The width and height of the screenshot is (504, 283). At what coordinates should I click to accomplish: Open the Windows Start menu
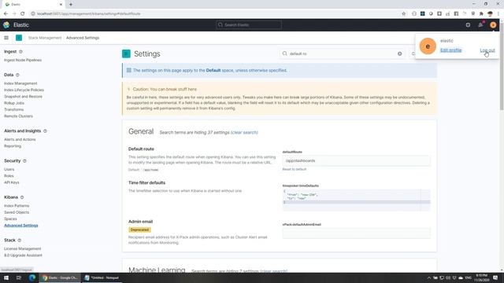pyautogui.click(x=6, y=277)
